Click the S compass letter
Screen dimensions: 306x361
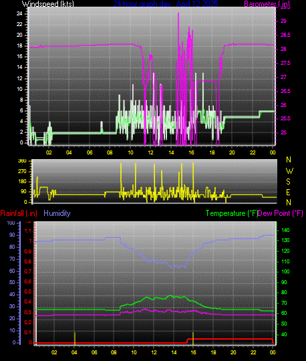click(x=288, y=182)
